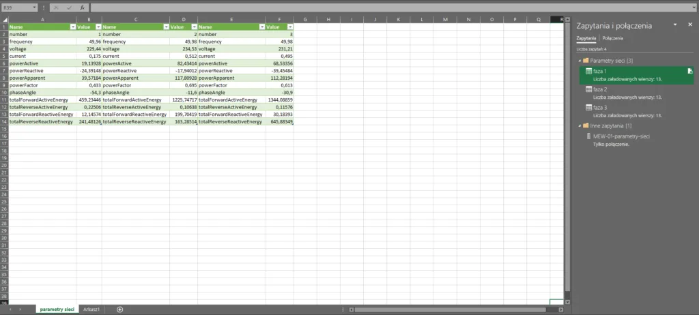Click the totalReverseReactiveEnergy cell in column A

[42, 121]
